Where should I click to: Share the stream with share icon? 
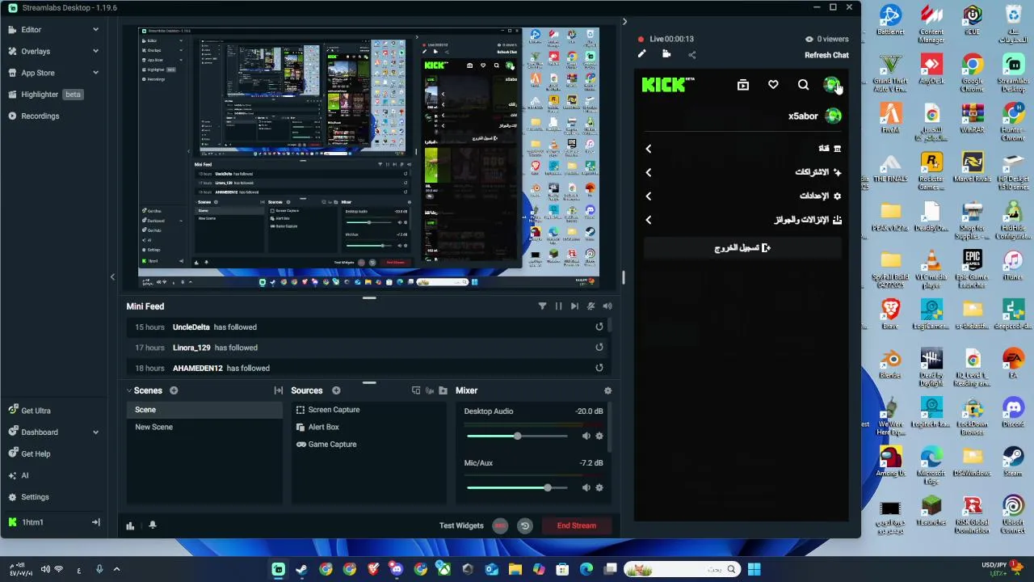(691, 55)
